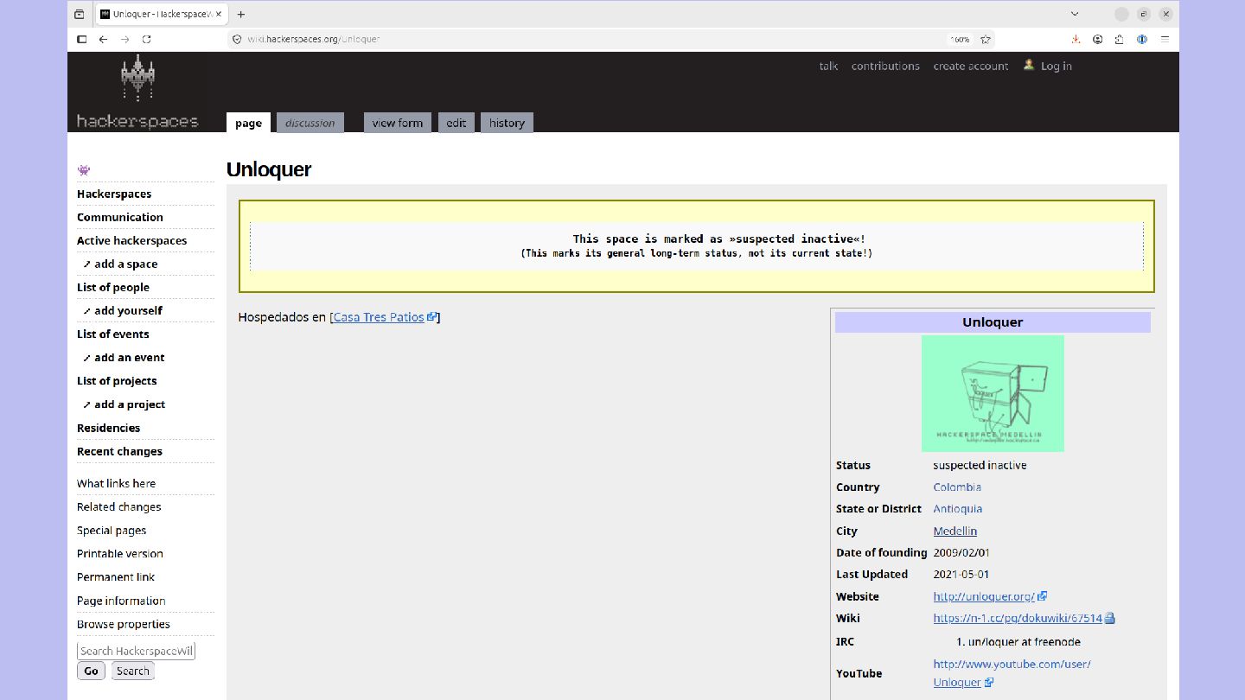Follow the Casa Tres Patios link
Viewport: 1245px width, 700px height.
[x=379, y=317]
